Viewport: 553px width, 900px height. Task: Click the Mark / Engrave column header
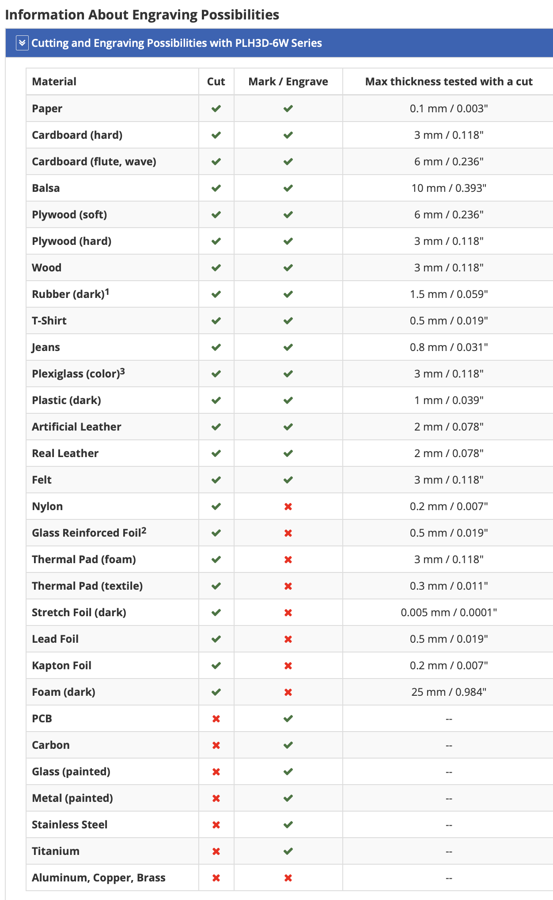(x=288, y=81)
